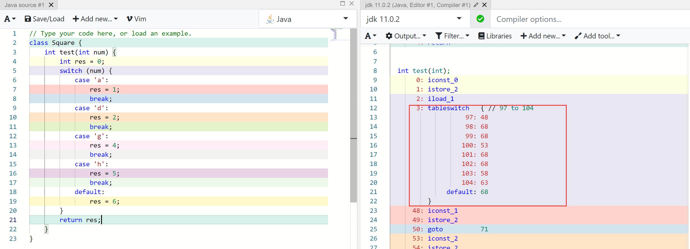Screen dimensions: 690x249
Task: Toggle Vim mode in the editor
Action: point(136,19)
